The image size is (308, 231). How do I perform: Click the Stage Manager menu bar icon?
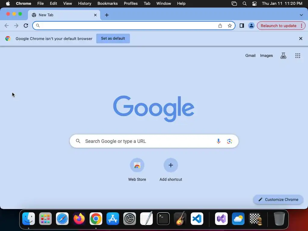pyautogui.click(x=234, y=4)
